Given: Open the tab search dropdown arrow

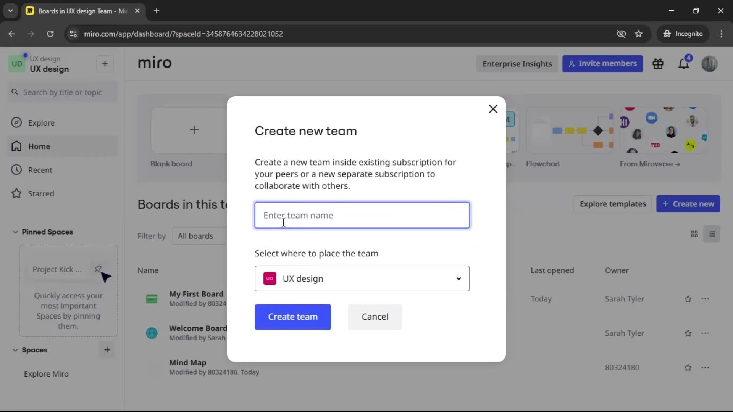Looking at the screenshot, I should point(10,11).
